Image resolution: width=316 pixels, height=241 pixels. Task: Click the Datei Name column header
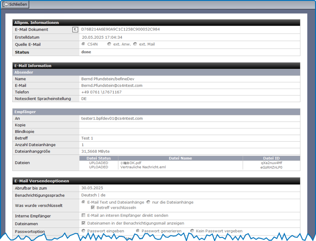[x=180, y=158]
